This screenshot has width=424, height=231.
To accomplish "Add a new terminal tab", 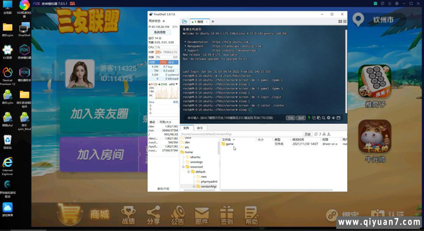I will click(x=213, y=22).
